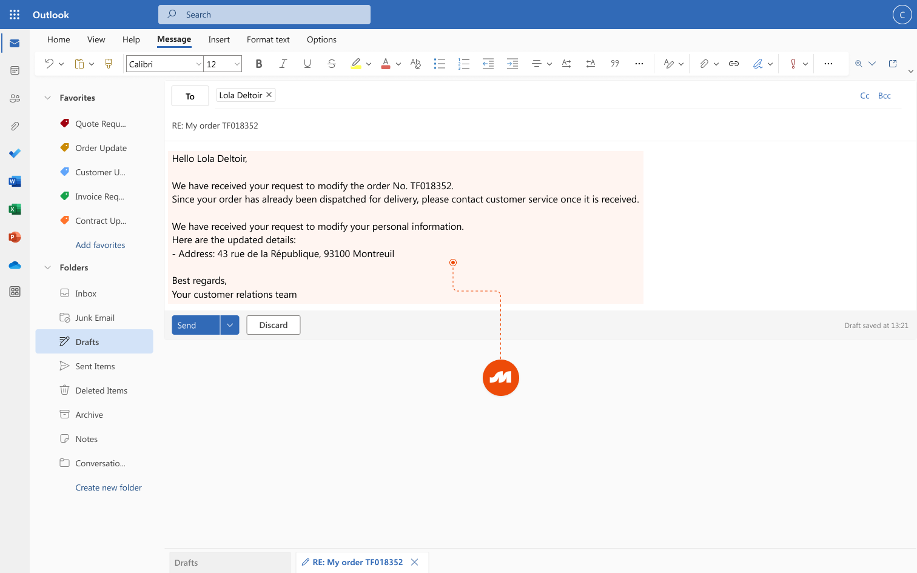Screen dimensions: 917x573
Task: Open the Sent Items folder
Action: (95, 366)
